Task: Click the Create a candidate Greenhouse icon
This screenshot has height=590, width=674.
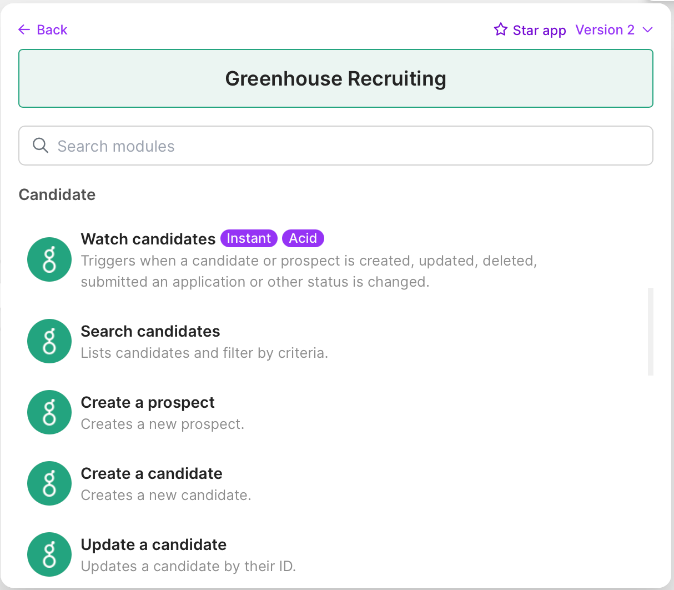Action: coord(49,483)
